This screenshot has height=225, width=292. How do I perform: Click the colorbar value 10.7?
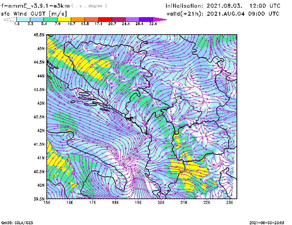coord(71,24)
